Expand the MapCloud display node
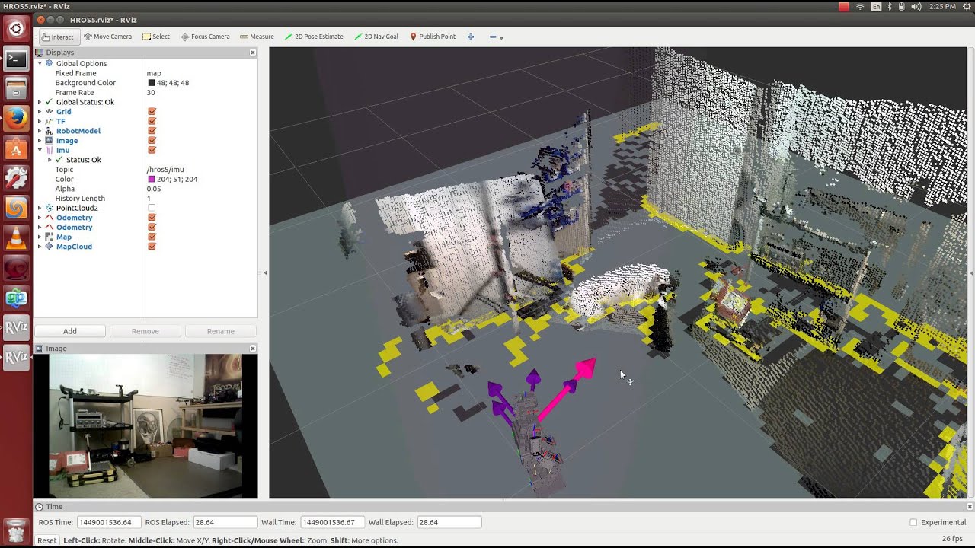 click(40, 247)
